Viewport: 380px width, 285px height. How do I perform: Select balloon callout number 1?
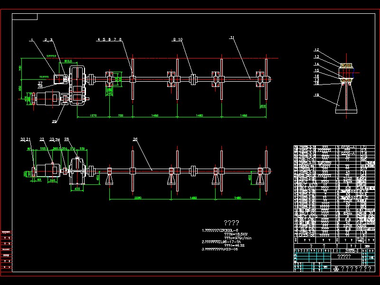(x=32, y=39)
